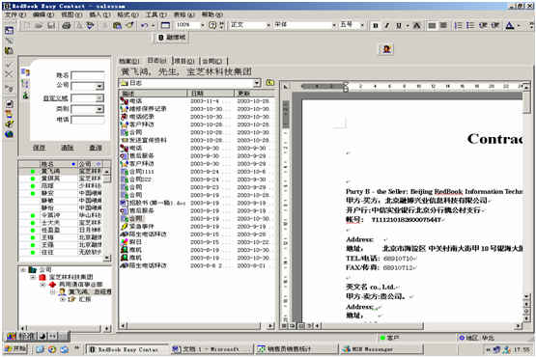Switch to the 档案 tab

[129, 61]
